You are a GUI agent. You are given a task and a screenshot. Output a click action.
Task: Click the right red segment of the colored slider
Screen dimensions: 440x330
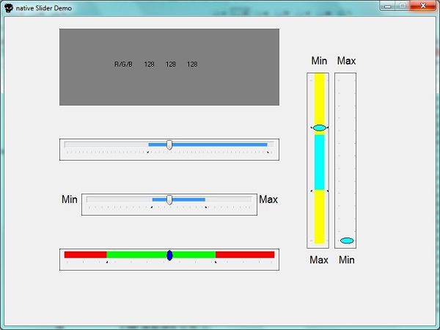click(244, 254)
